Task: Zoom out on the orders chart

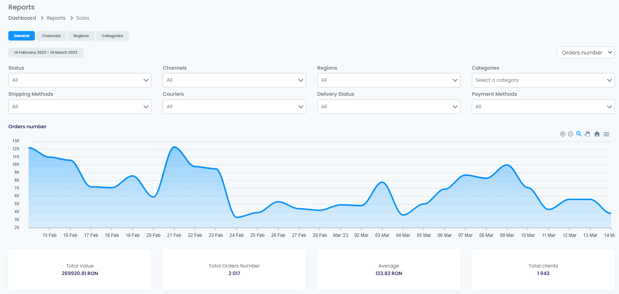Action: click(570, 134)
